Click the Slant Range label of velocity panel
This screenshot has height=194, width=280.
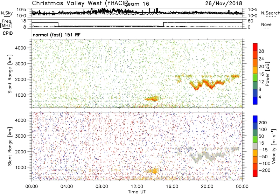[10, 146]
